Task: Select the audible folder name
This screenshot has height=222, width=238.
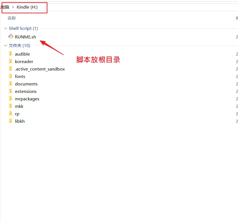Action: tap(22, 54)
